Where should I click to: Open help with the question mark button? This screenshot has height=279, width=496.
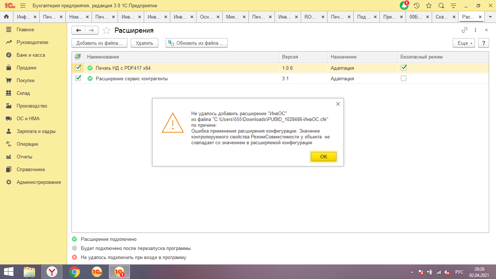click(x=483, y=43)
